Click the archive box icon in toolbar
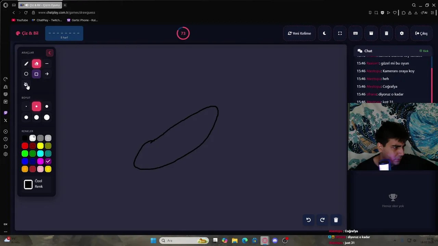Viewport: 438px width, 246px height. pos(371,33)
